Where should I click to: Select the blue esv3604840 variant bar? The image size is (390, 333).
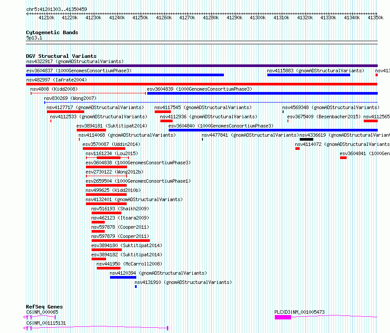[273, 130]
